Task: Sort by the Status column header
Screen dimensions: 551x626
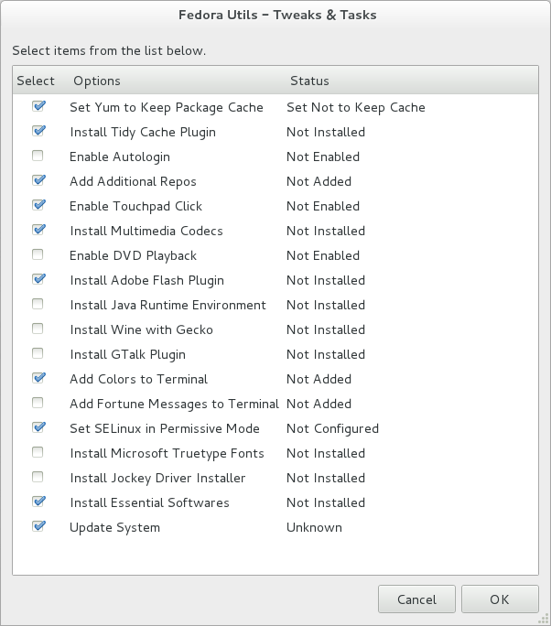Action: (x=309, y=81)
